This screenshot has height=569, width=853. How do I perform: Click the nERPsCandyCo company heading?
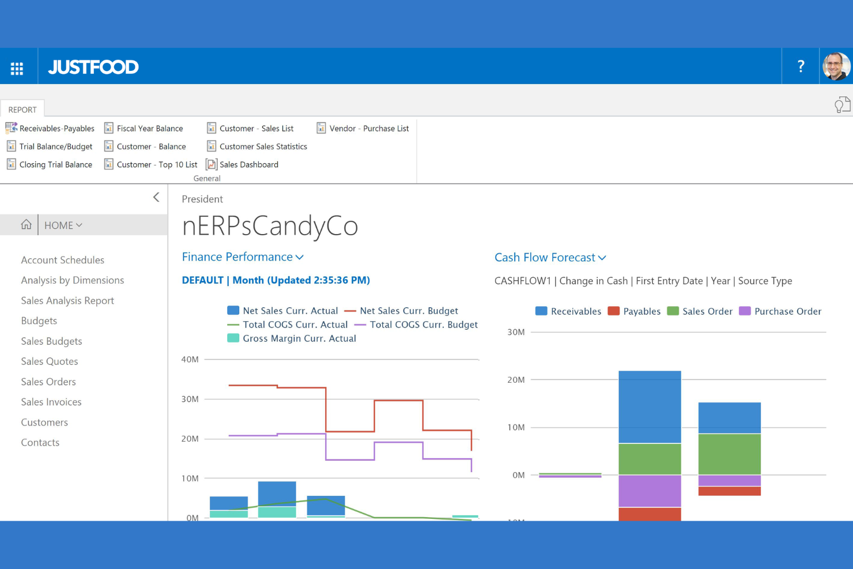(x=270, y=225)
